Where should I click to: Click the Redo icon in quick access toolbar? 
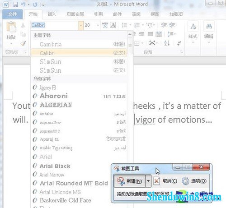point(35,5)
